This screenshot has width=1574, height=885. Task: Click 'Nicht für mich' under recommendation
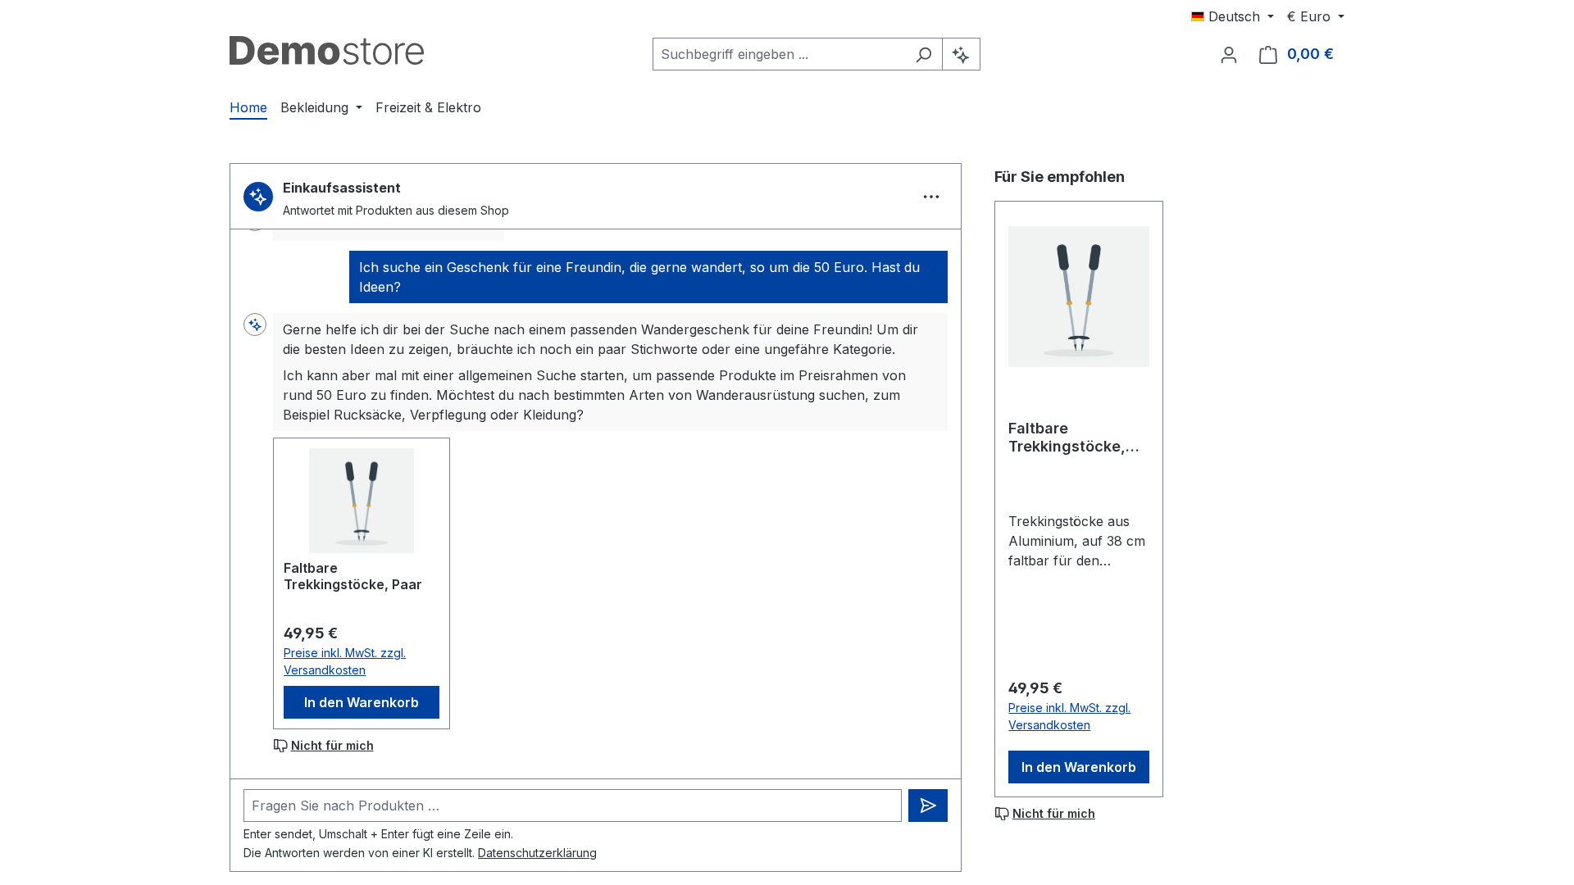pos(1053,814)
